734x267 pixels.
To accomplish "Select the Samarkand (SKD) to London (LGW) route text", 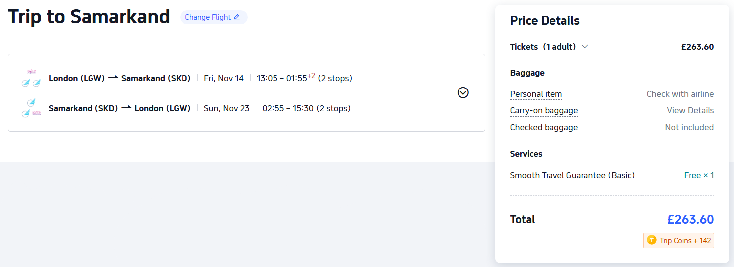I will coord(119,108).
